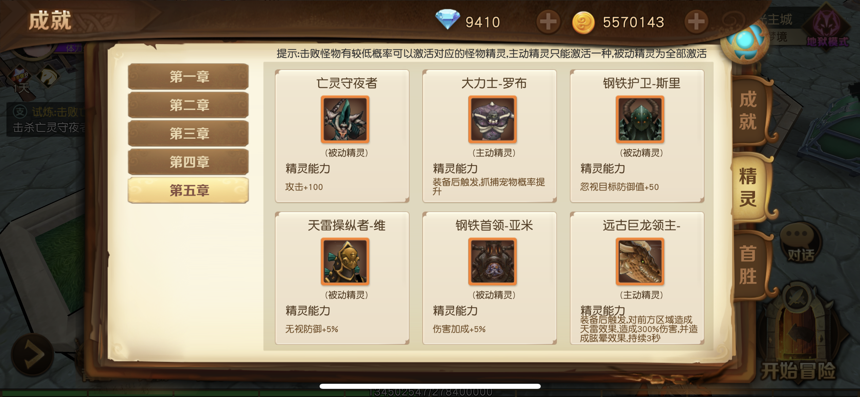
Task: Open chapter 第三章 list
Action: point(188,134)
